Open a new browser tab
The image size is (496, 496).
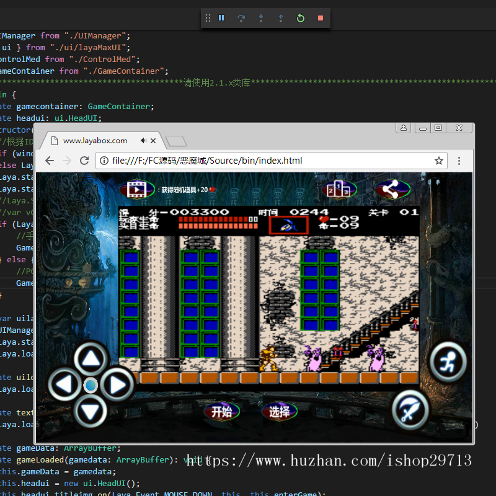coord(176,141)
